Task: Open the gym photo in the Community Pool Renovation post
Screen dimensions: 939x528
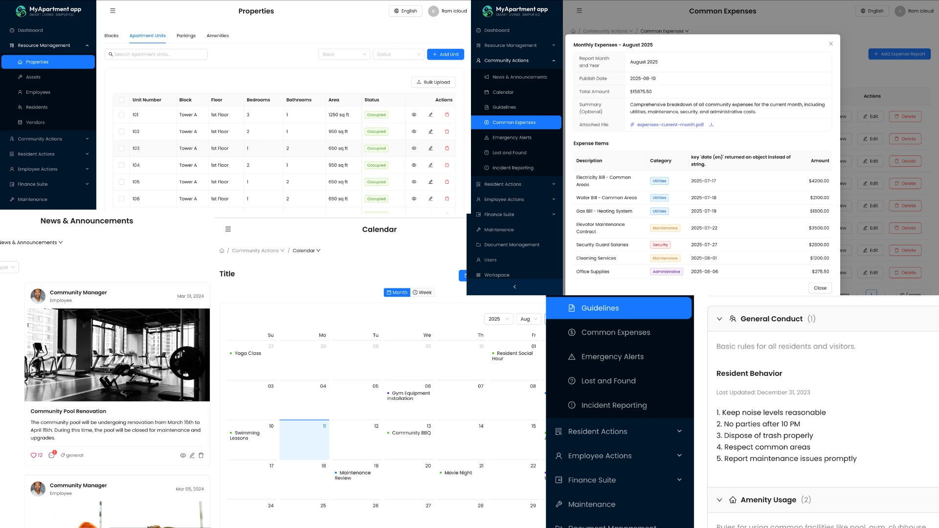Action: pos(117,355)
